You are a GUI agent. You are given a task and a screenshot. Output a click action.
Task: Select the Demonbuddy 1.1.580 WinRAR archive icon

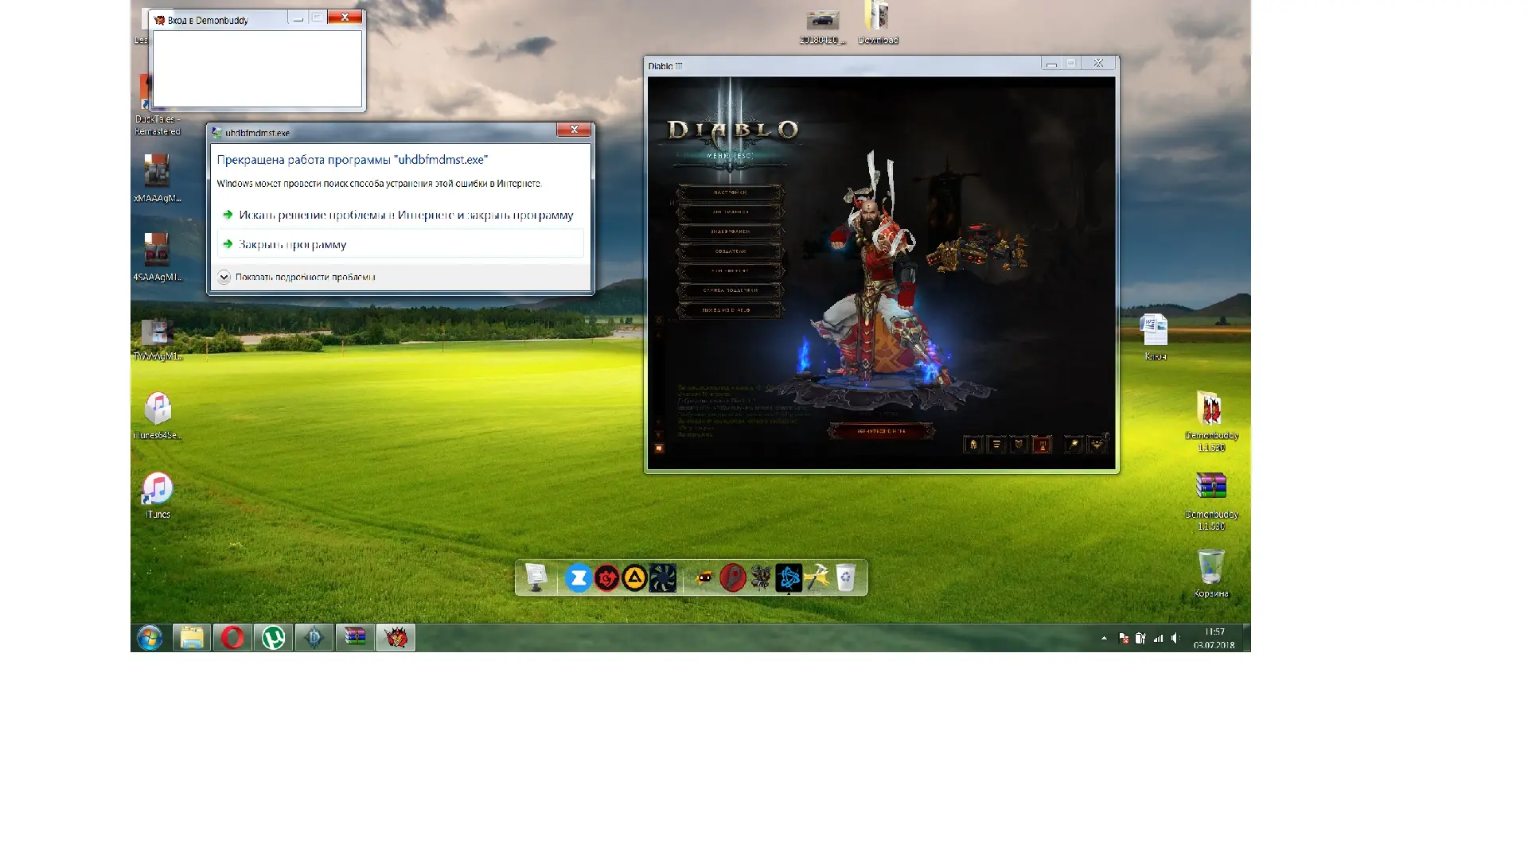click(x=1210, y=501)
